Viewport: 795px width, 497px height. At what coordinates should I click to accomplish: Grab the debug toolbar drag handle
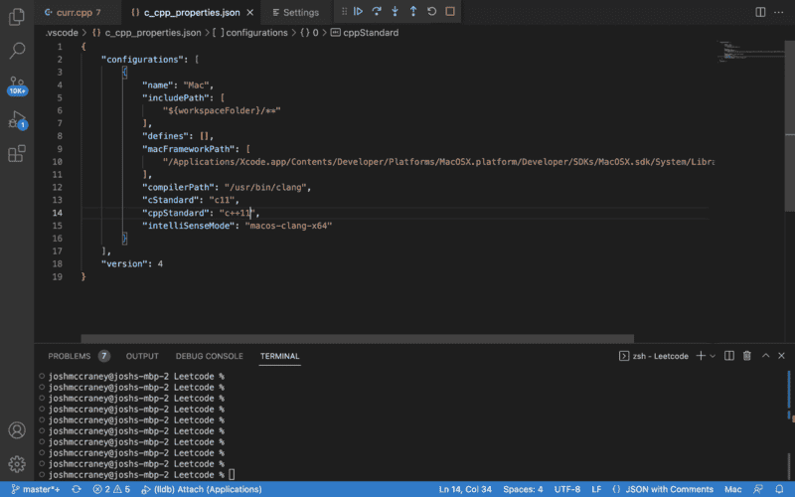click(344, 11)
